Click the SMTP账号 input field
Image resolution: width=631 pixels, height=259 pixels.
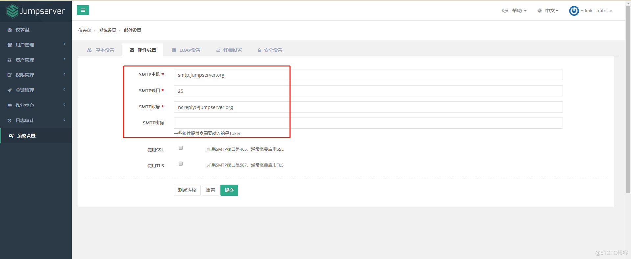click(368, 107)
